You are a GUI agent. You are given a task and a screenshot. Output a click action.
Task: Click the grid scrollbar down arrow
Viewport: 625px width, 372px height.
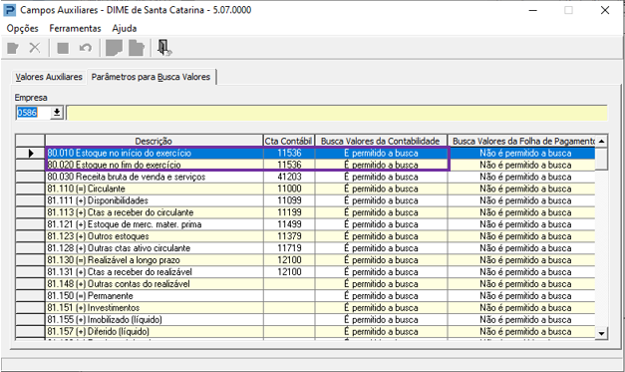[x=601, y=333]
